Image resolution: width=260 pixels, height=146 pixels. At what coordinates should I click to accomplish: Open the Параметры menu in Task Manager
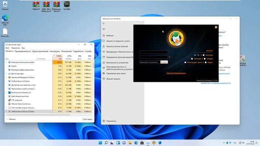[x=15, y=48]
